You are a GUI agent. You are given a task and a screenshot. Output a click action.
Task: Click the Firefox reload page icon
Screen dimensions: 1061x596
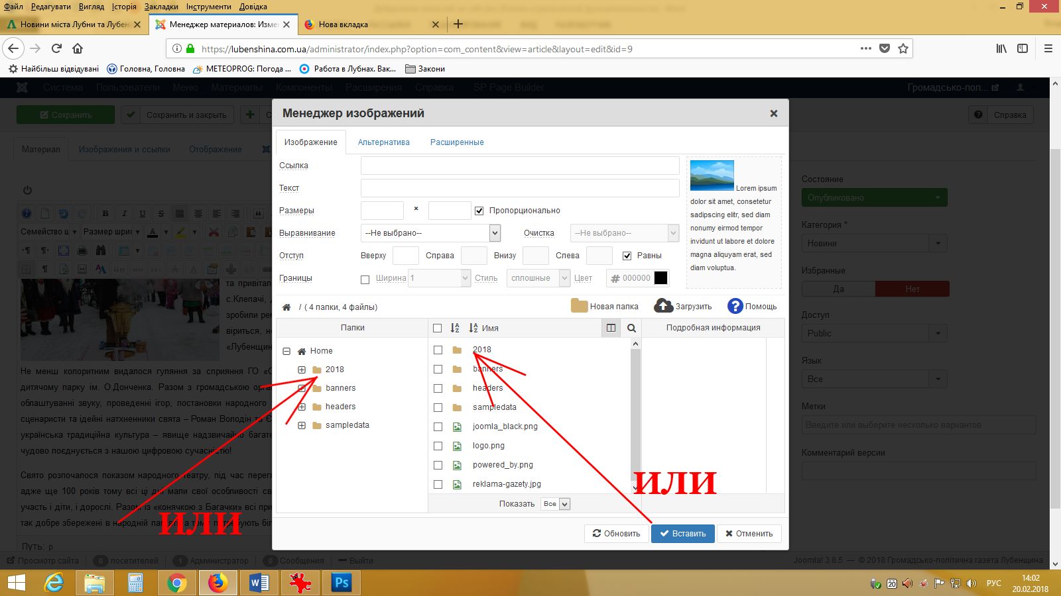point(56,48)
